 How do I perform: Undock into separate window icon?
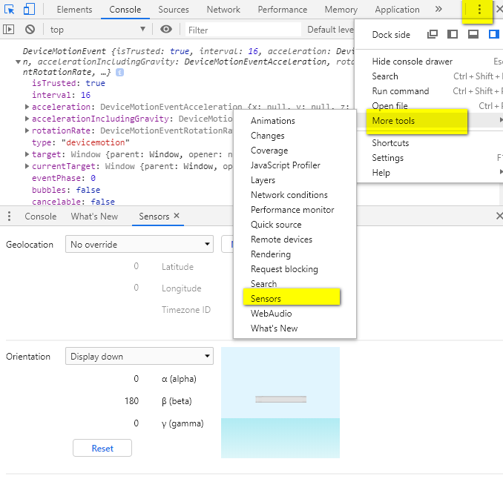(433, 34)
